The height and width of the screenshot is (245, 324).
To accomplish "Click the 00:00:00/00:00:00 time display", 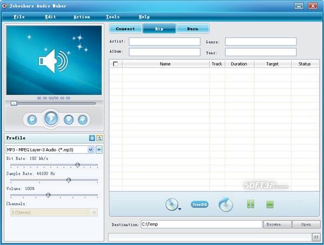I will (x=53, y=98).
